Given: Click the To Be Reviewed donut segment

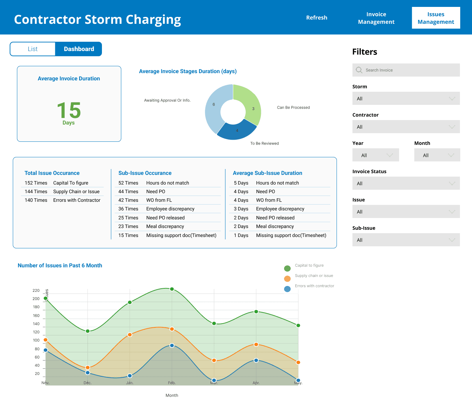Looking at the screenshot, I should (237, 130).
